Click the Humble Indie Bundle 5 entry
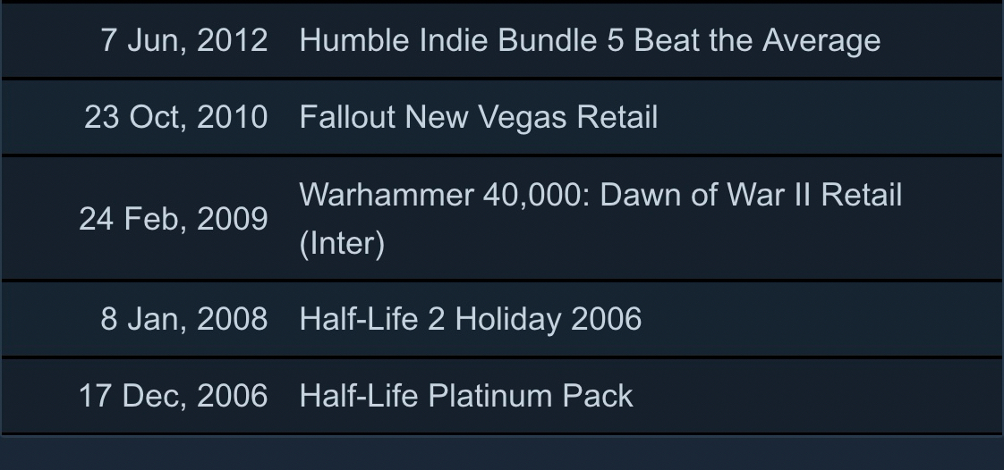 coord(589,40)
